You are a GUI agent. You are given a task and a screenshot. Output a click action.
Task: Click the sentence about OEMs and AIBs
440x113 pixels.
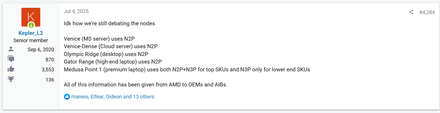point(146,85)
